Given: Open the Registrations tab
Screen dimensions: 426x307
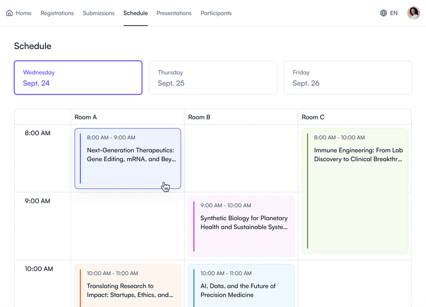Looking at the screenshot, I should pyautogui.click(x=57, y=13).
